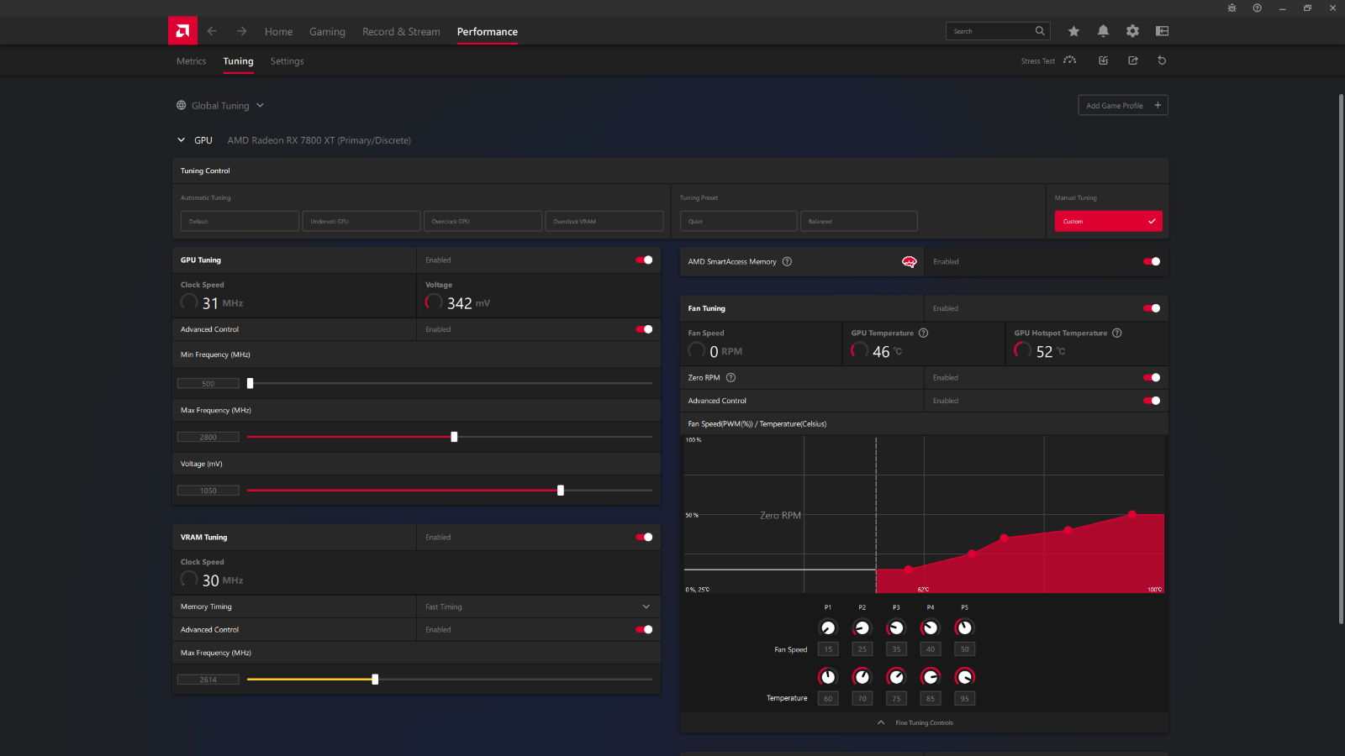Click the Max Frequency GPU slider handle
Screen dimensions: 1345x756
coord(454,437)
